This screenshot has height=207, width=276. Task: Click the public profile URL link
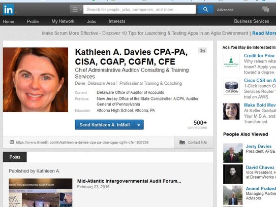coord(82,143)
